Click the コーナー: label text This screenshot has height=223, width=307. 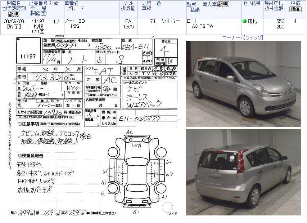point(232,37)
